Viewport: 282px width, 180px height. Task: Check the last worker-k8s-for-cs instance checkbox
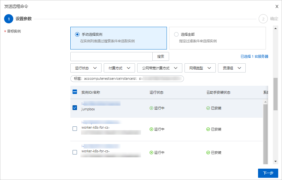75,152
